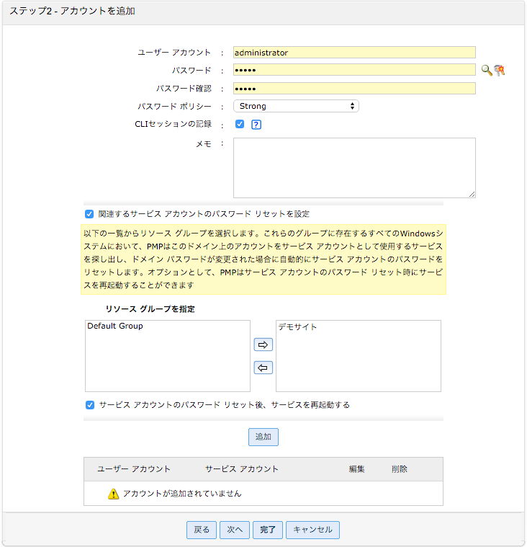Open the CLI session recording help icon
Screen dimensions: 527x547
(x=256, y=124)
